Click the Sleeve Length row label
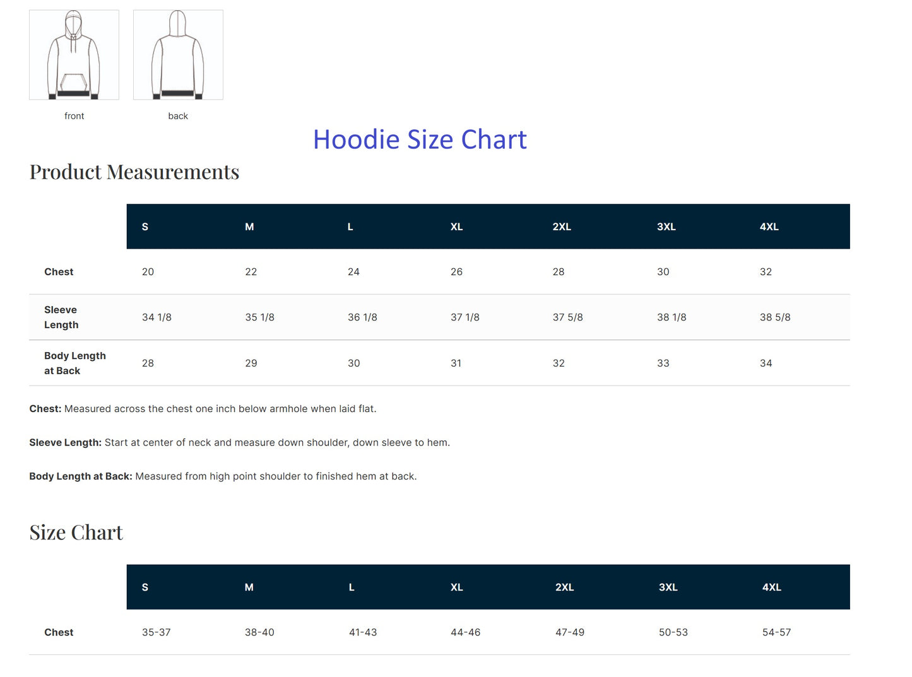This screenshot has width=912, height=677. click(61, 317)
